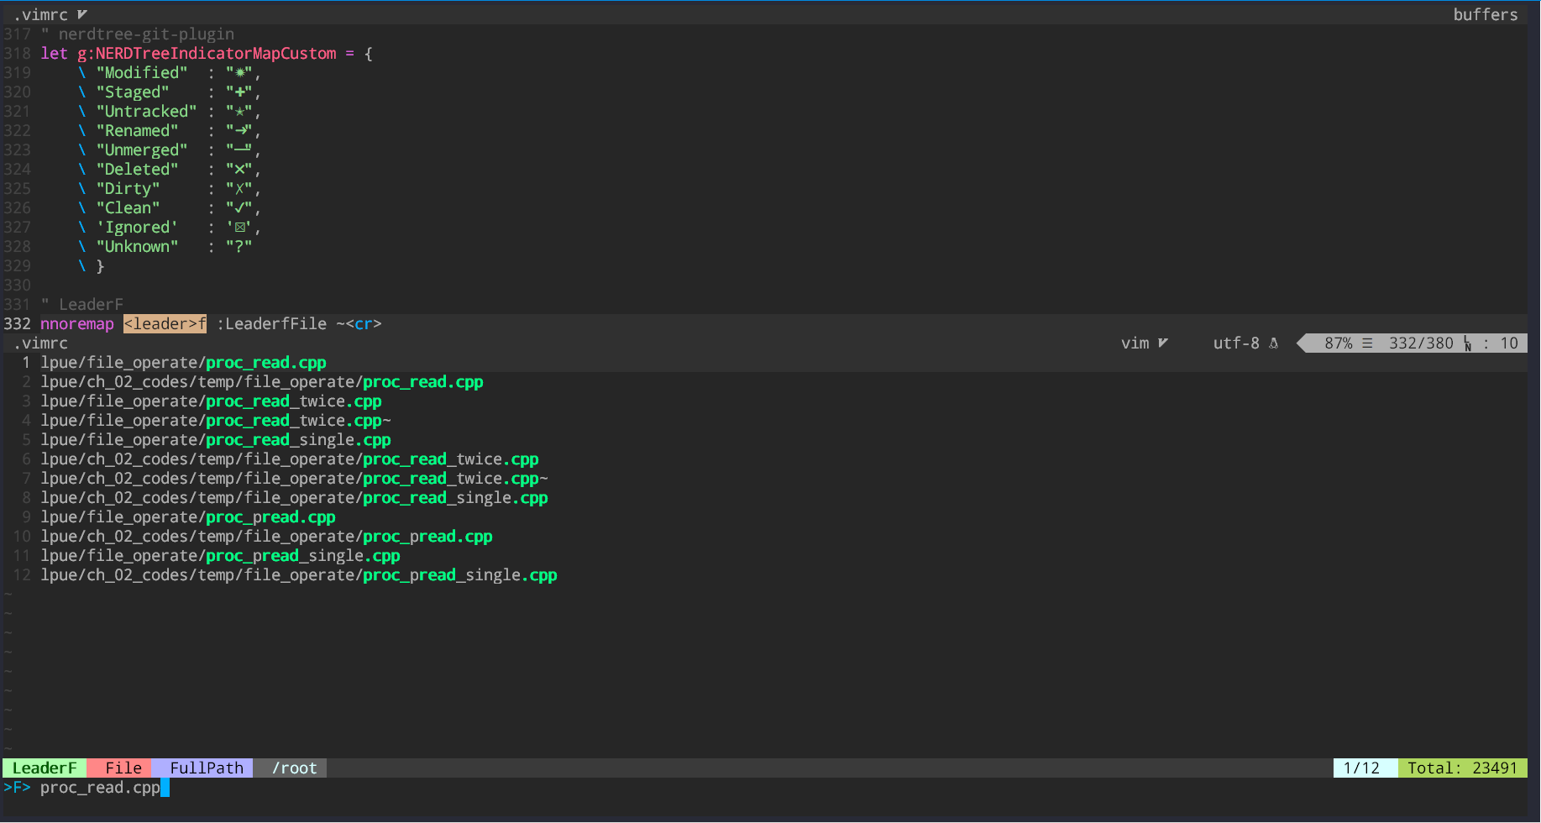This screenshot has height=823, width=1541.
Task: Click the "Deleted" key on line 324
Action: [x=137, y=169]
